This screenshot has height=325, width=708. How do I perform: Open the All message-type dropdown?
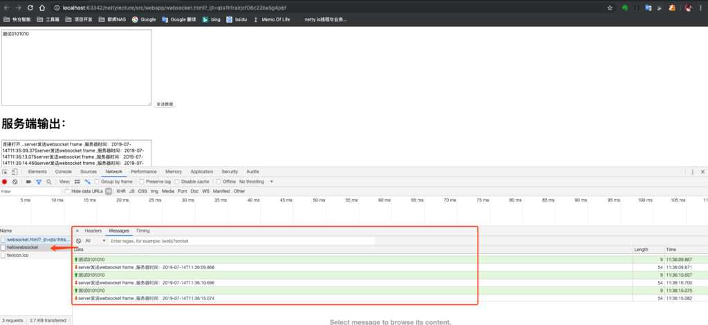coord(95,241)
